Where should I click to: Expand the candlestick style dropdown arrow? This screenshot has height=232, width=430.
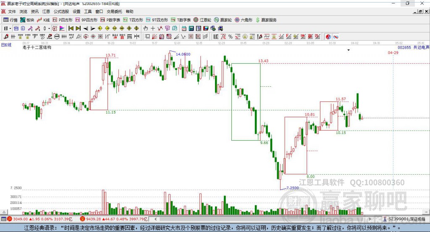[x=49, y=28]
